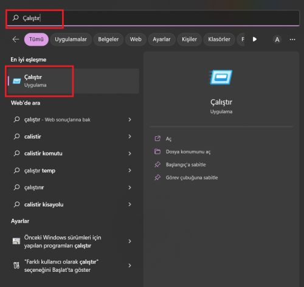This screenshot has width=304, height=287.
Task: Select the 'calistir' web suggestion
Action: click(73, 137)
